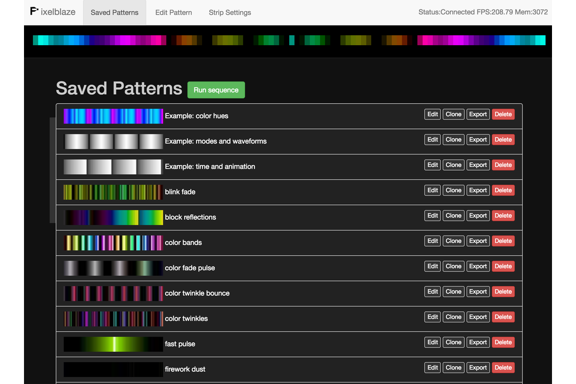This screenshot has width=576, height=384.
Task: Clone the block reflections pattern
Action: coord(453,215)
